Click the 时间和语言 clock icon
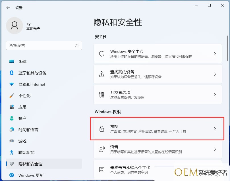This screenshot has width=230, height=181. coord(12,130)
